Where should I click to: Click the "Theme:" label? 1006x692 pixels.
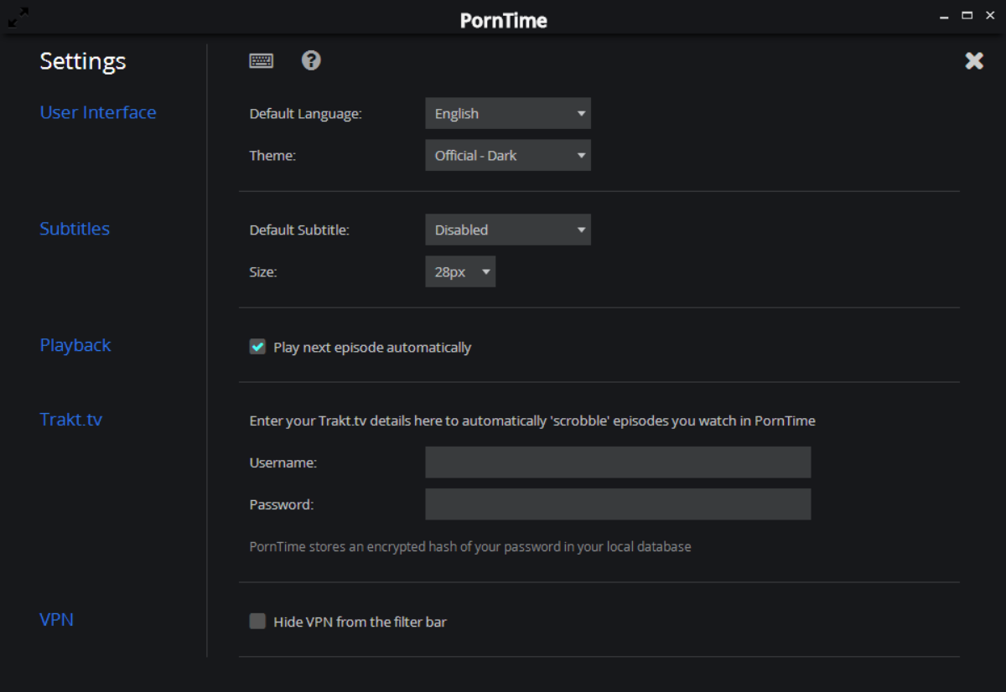[272, 156]
